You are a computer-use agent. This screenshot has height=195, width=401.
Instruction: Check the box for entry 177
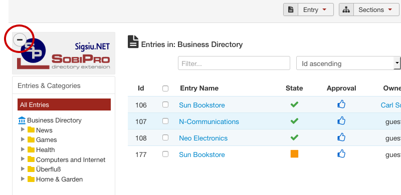click(x=165, y=154)
